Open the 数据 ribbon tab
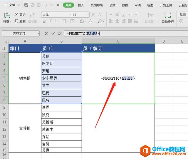188x159 pixels. [x=125, y=5]
